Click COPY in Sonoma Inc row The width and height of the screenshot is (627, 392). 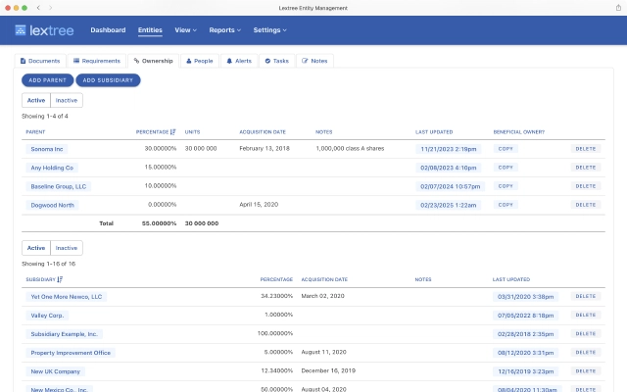coord(506,149)
